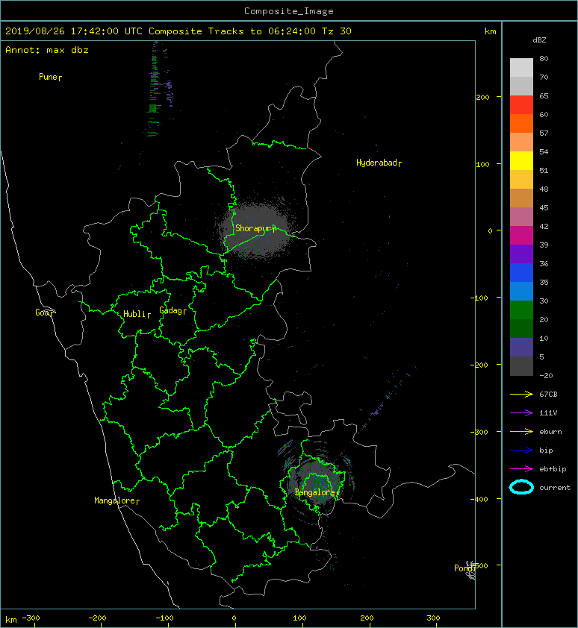Click the bip legend label
578x628 pixels.
546,450
